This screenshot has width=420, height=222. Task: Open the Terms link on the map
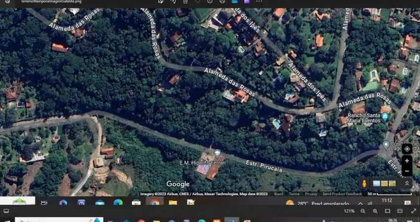tap(294, 194)
